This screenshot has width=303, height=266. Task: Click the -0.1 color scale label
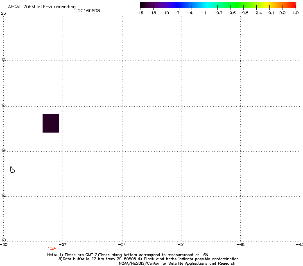pos(270,13)
